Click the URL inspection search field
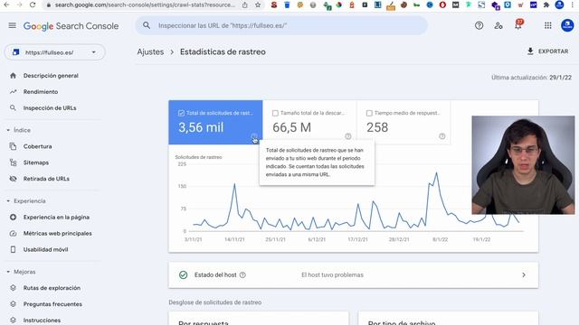The width and height of the screenshot is (579, 325). point(281,25)
